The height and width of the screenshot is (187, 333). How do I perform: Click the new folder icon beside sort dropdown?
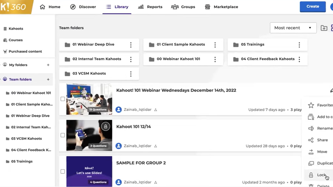pyautogui.click(x=324, y=28)
